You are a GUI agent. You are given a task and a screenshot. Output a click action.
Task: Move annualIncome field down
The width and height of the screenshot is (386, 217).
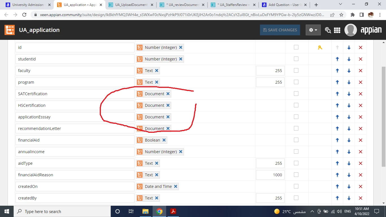coord(349,152)
